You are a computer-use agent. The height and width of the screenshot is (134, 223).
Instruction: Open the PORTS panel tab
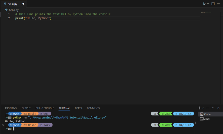(78, 108)
